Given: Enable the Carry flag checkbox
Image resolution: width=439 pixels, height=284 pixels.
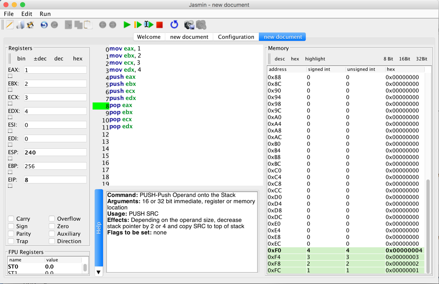Looking at the screenshot, I should tap(11, 219).
